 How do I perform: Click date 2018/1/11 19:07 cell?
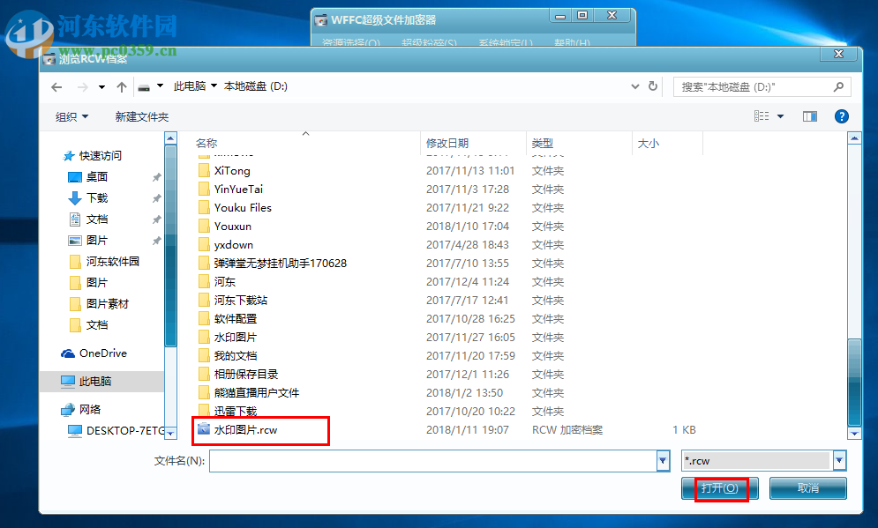point(467,429)
